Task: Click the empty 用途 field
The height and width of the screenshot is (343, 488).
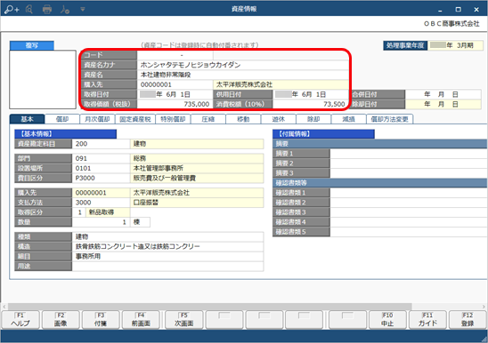Action: click(167, 267)
